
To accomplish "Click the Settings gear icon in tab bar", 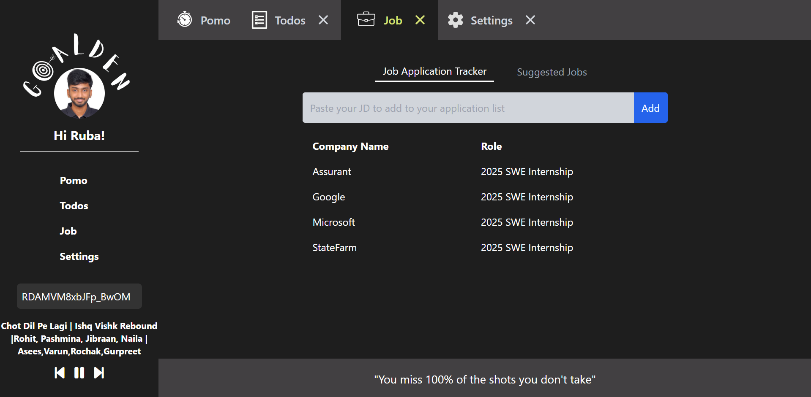I will pyautogui.click(x=456, y=20).
